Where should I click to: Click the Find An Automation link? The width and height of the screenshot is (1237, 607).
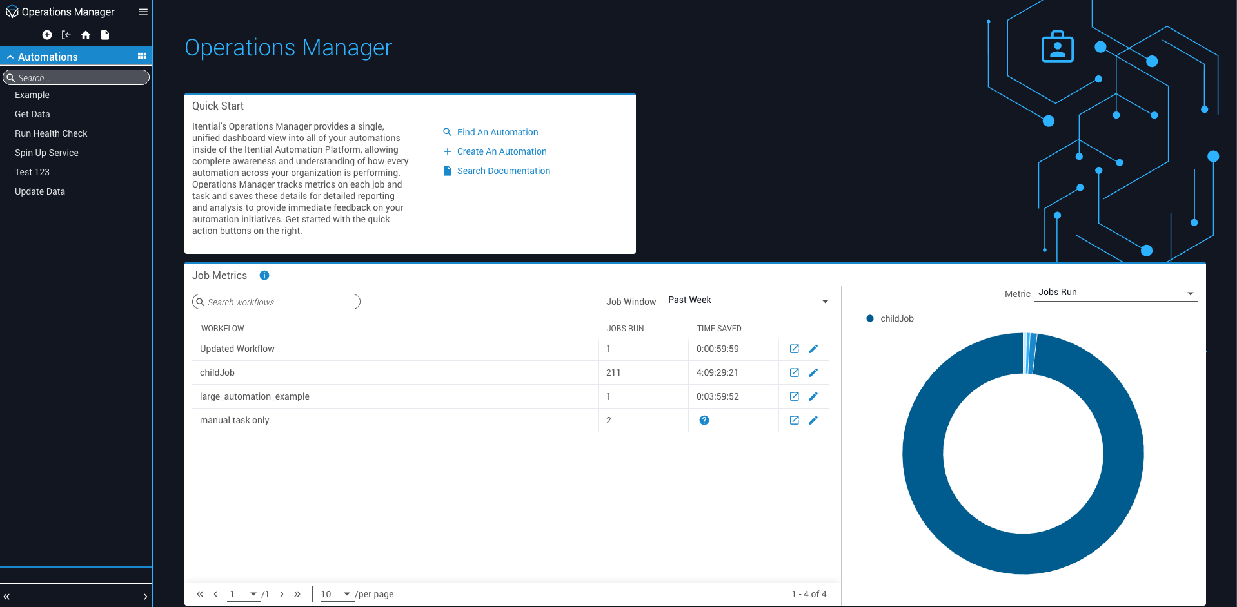coord(497,132)
